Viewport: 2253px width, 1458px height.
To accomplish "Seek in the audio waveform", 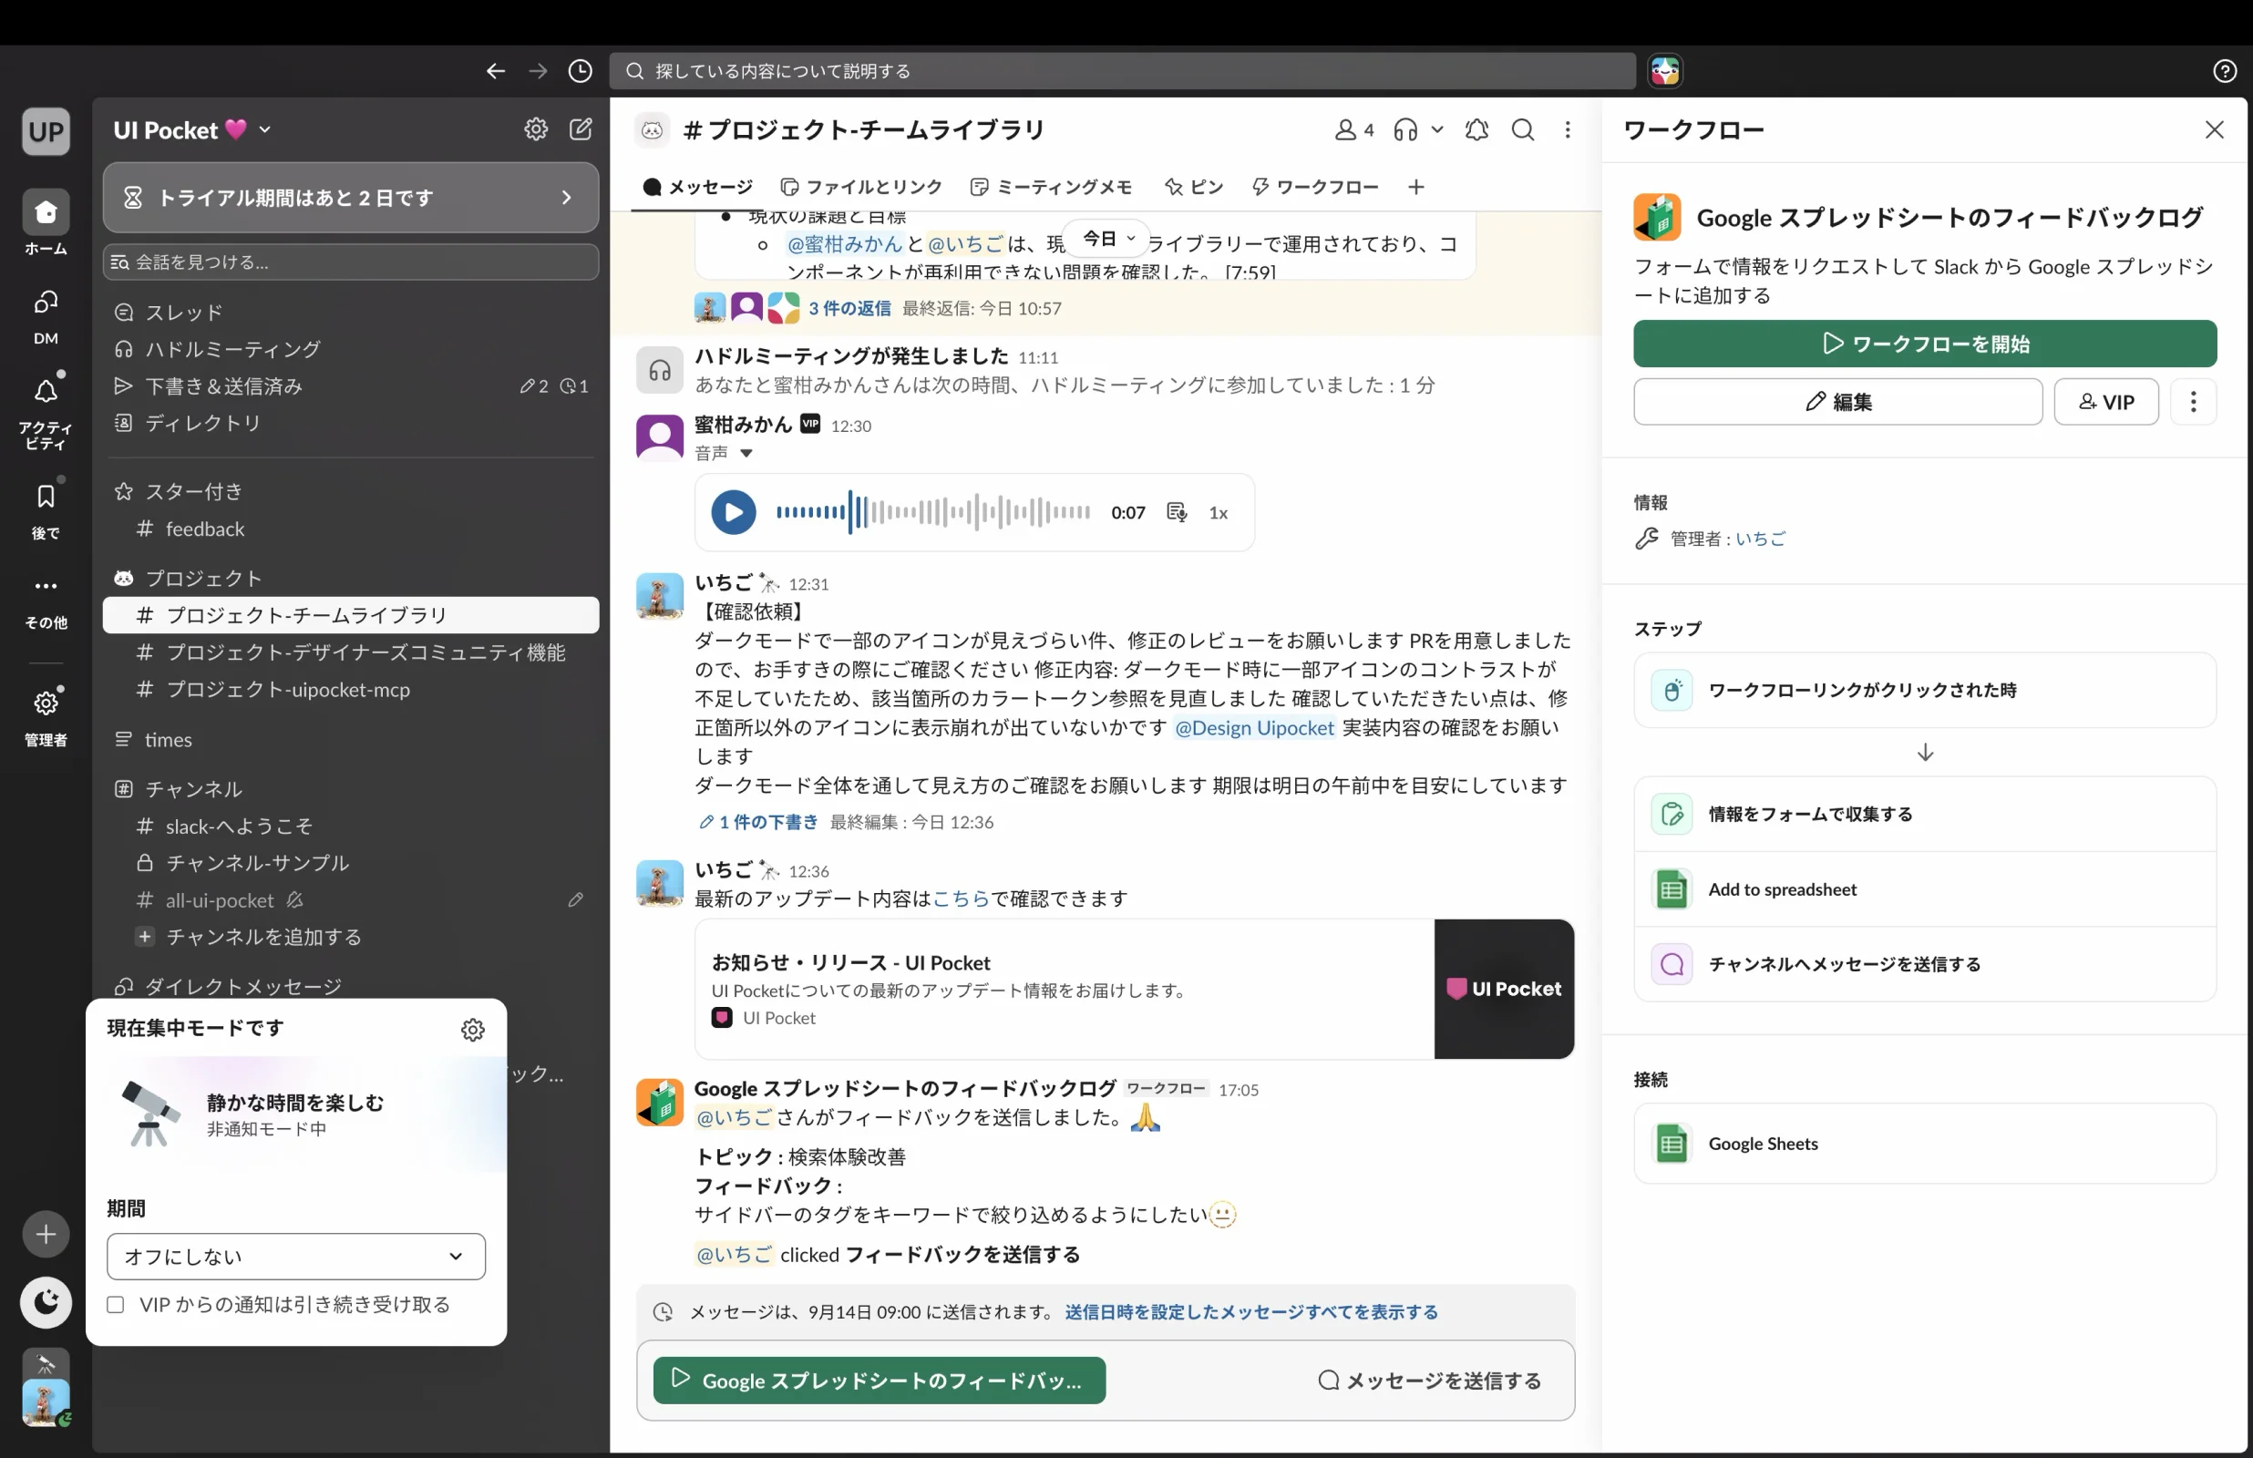I will pyautogui.click(x=932, y=512).
